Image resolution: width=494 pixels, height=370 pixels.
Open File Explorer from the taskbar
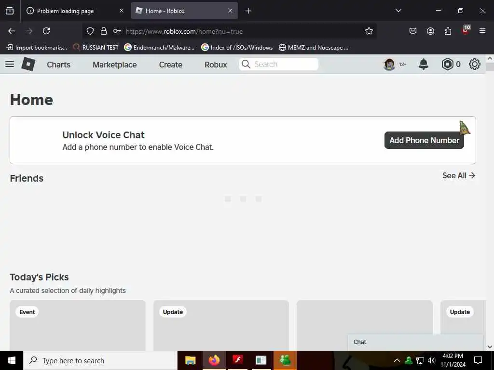point(190,360)
